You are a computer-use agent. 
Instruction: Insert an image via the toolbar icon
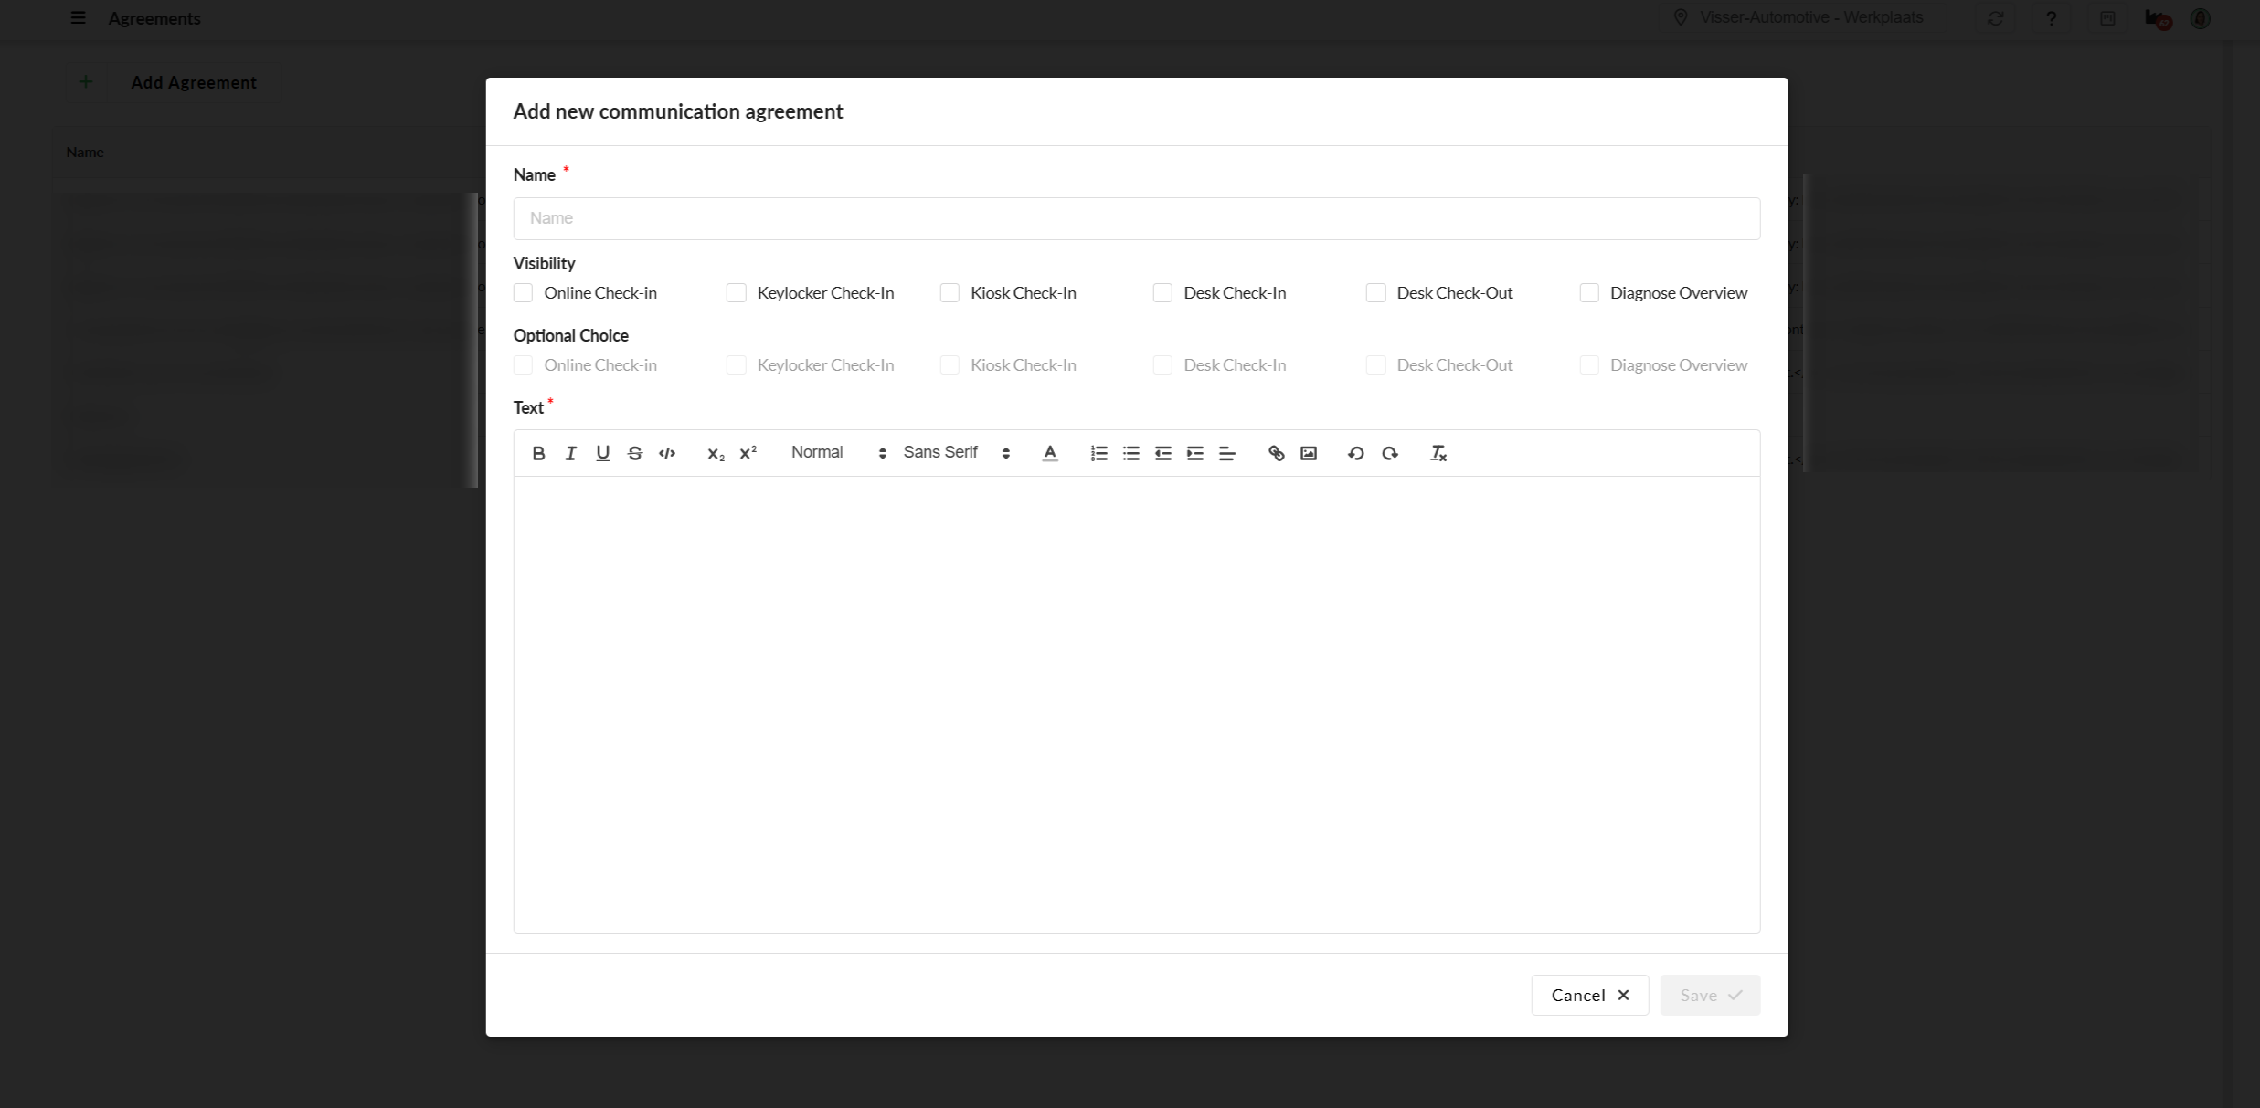(1309, 453)
